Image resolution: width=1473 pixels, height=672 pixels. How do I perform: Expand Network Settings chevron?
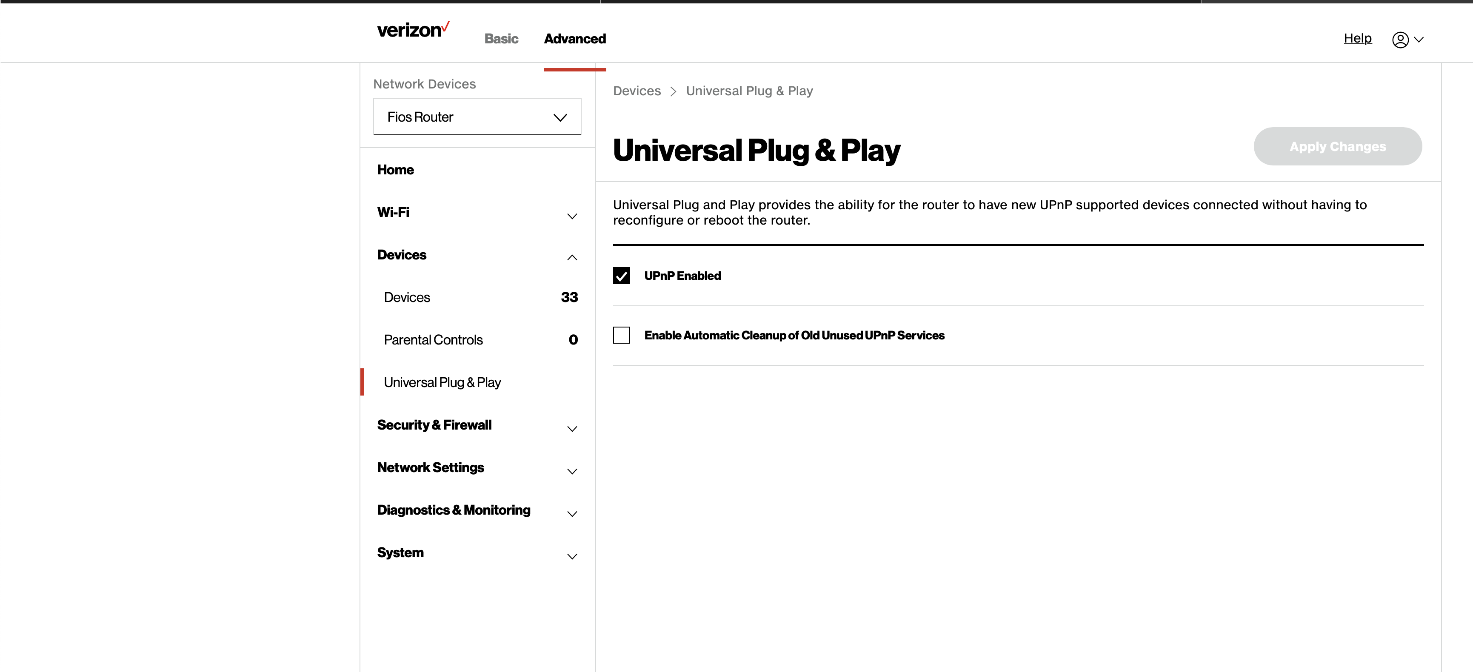[572, 471]
